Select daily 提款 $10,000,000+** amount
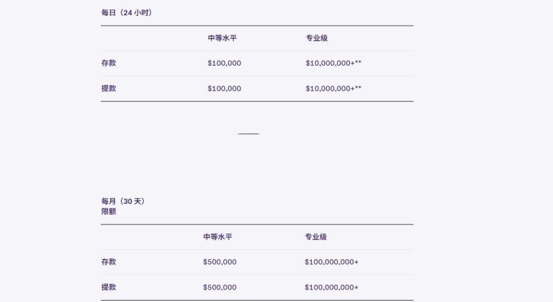Image resolution: width=553 pixels, height=302 pixels. [333, 88]
